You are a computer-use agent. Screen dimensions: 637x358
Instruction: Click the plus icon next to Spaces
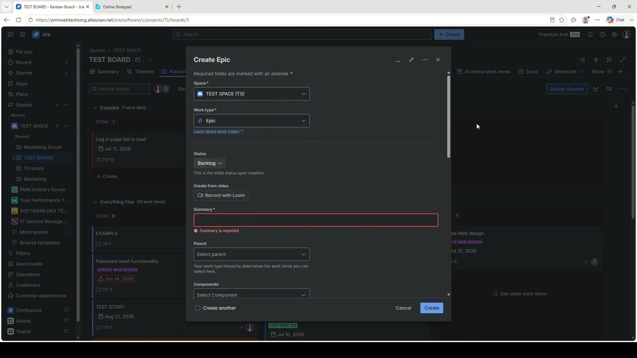[57, 105]
